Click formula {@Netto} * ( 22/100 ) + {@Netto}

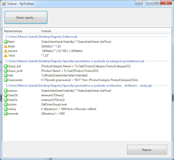click(x=62, y=51)
